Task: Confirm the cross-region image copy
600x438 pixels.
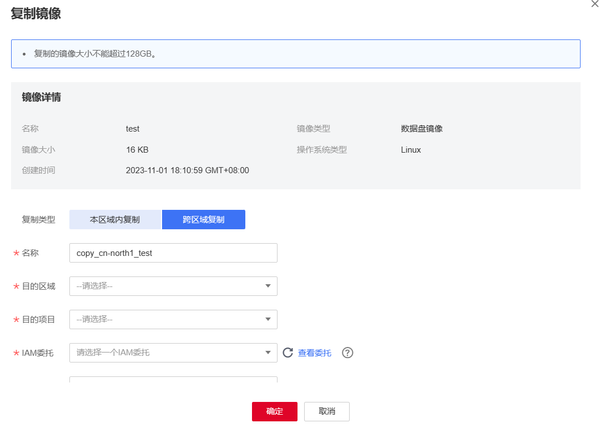Action: point(274,411)
